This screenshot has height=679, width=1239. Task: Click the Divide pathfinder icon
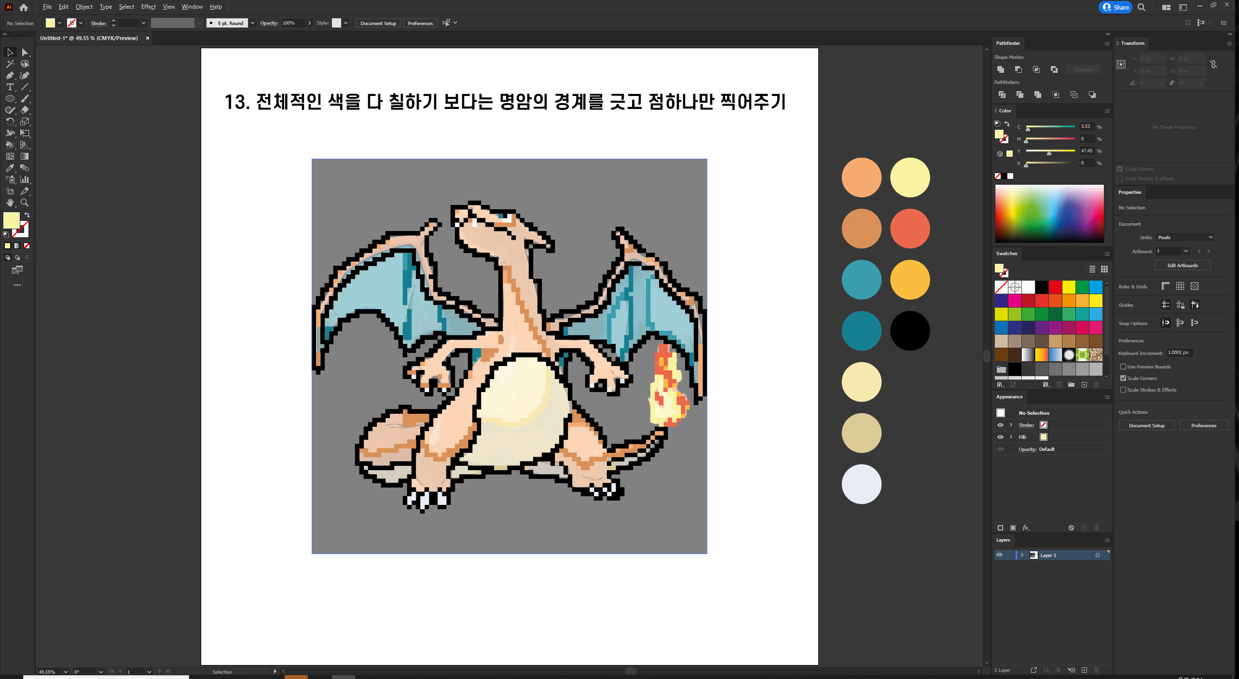(1002, 95)
